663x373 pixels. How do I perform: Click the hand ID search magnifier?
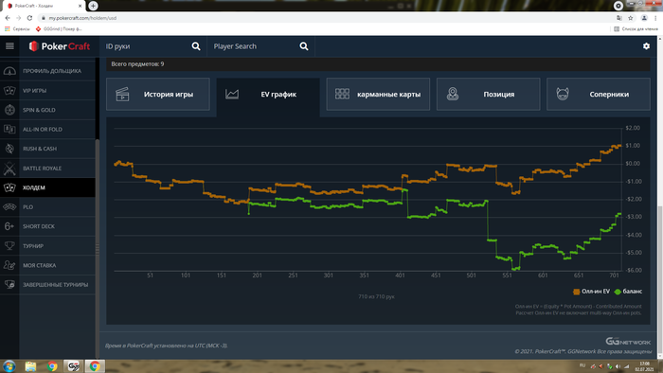pos(196,46)
